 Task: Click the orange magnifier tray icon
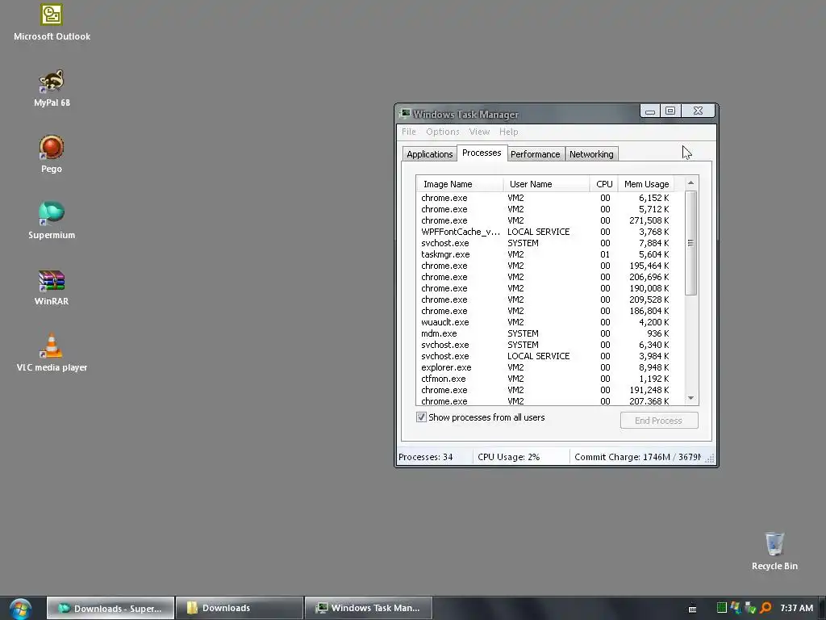[x=766, y=608]
